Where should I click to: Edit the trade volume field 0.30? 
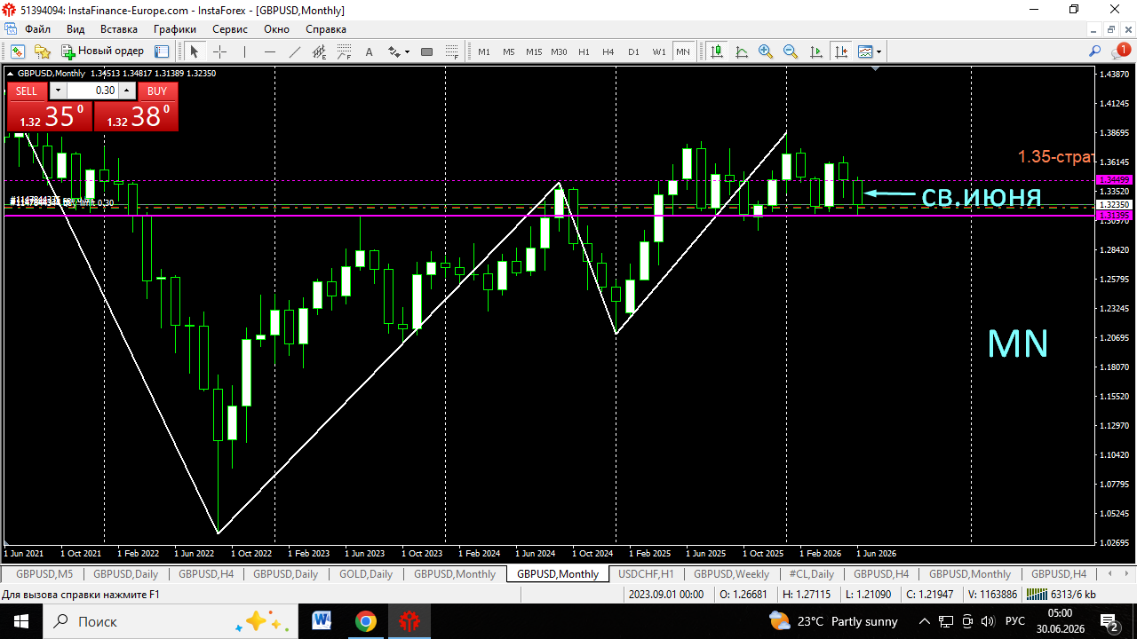[x=92, y=91]
